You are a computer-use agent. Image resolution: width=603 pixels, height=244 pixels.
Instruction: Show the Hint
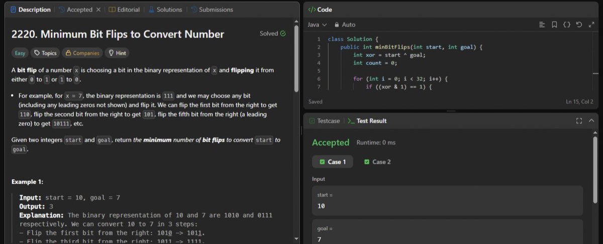click(117, 53)
